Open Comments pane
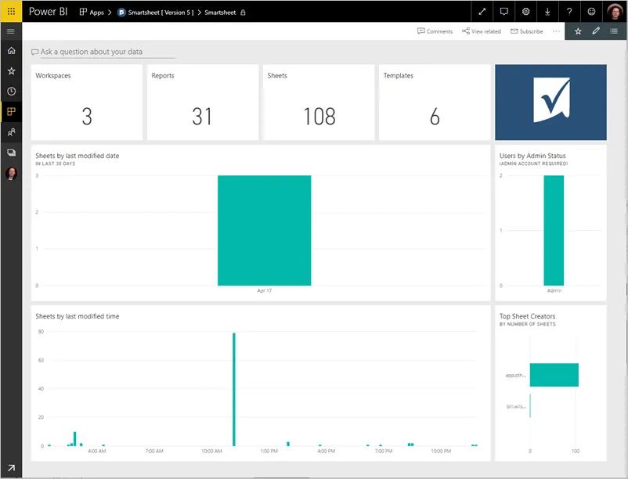 [435, 31]
